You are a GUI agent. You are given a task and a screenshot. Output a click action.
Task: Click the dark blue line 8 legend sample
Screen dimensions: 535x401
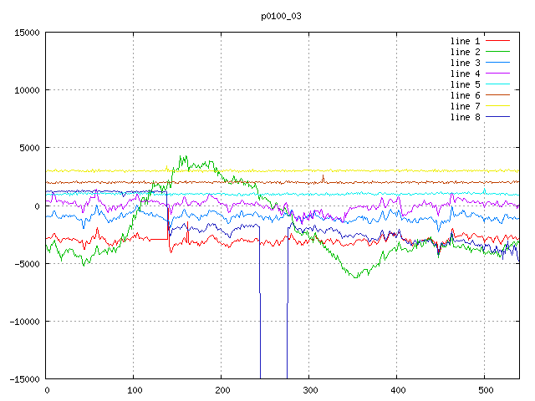(497, 117)
